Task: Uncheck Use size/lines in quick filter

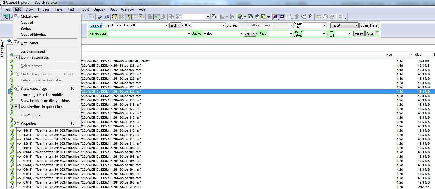Action: [x=41, y=107]
